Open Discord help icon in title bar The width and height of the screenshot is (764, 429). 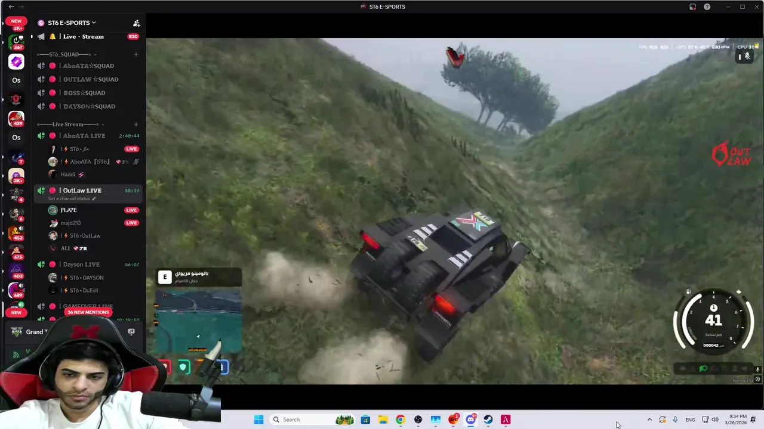pos(707,7)
